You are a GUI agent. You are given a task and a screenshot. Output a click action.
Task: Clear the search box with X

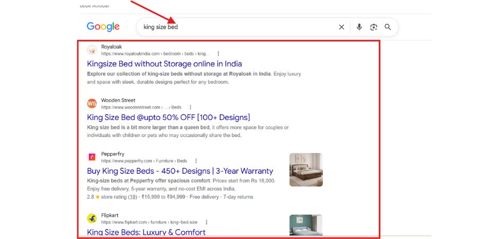pos(342,27)
